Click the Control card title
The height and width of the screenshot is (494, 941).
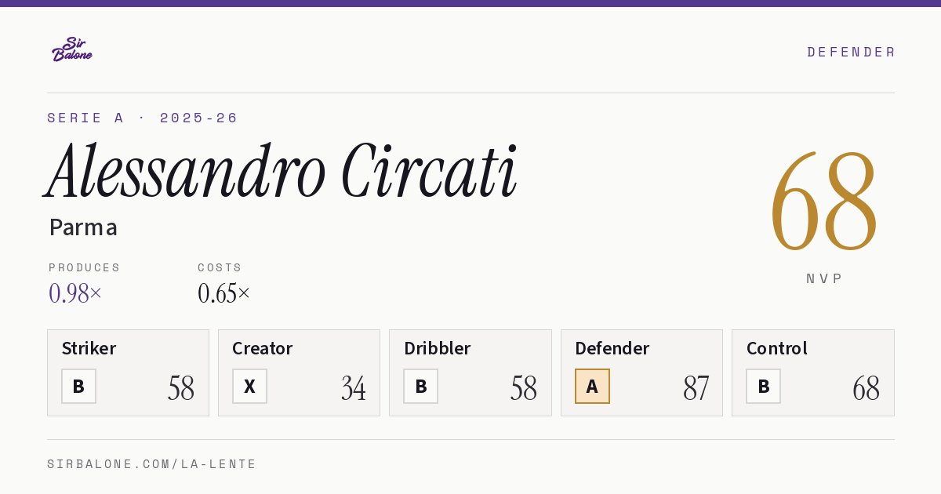point(777,348)
